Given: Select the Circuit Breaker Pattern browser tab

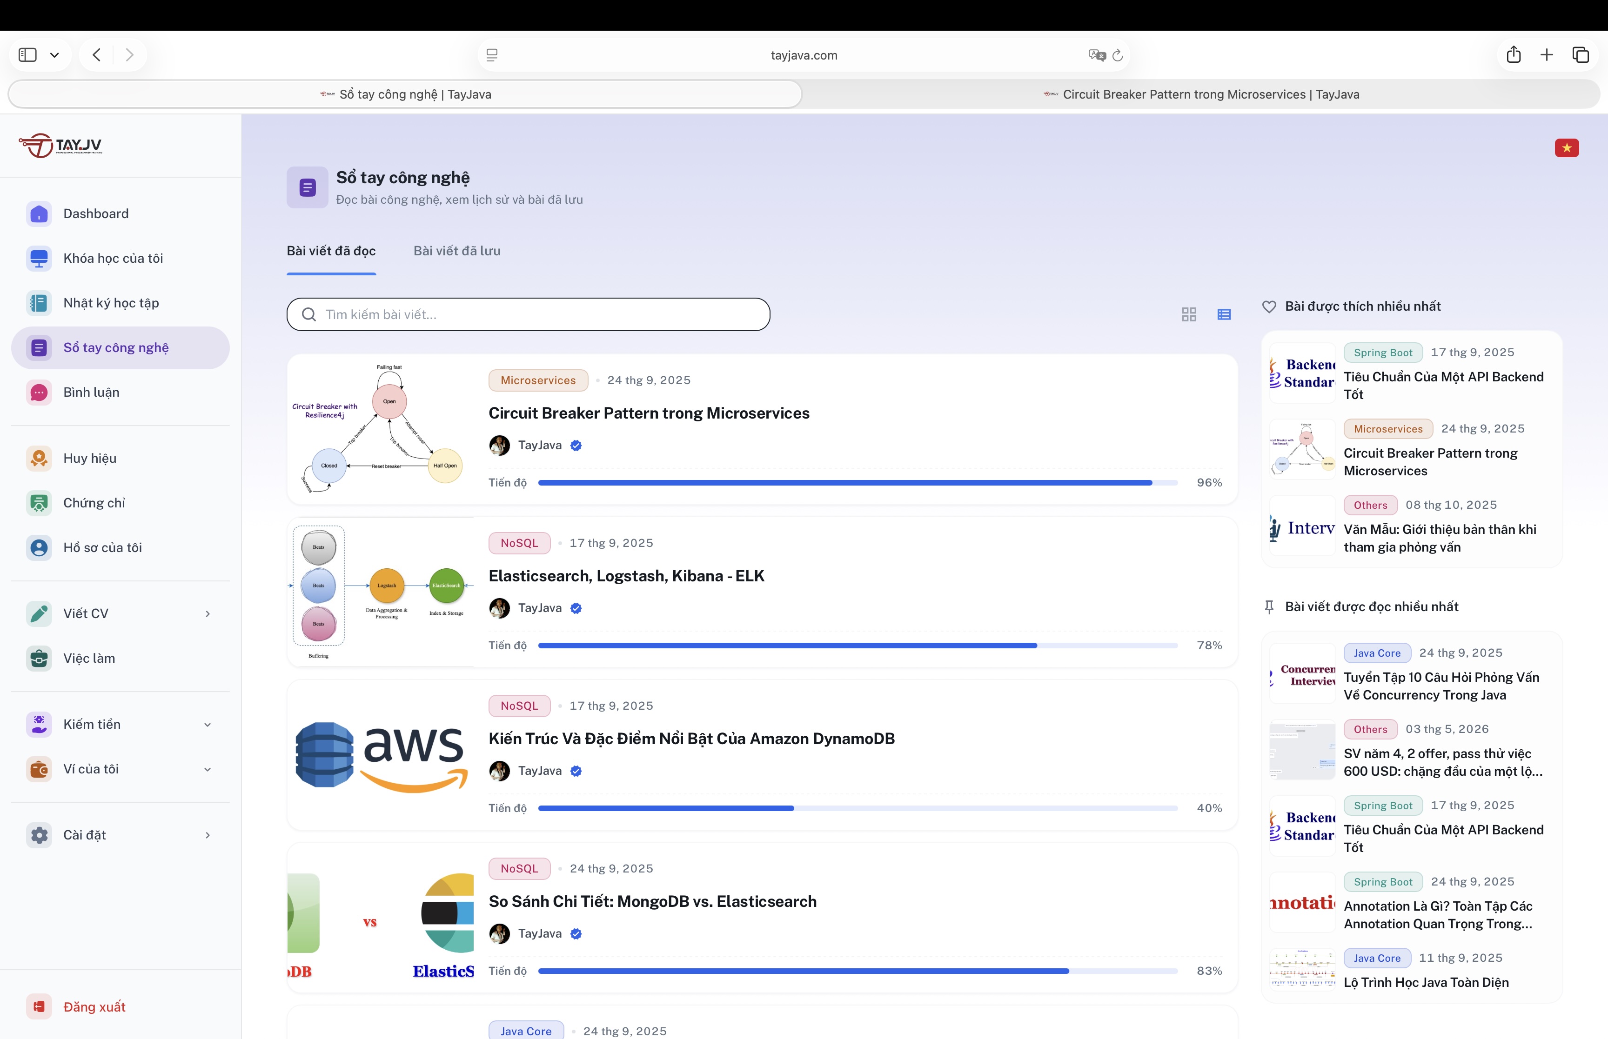Looking at the screenshot, I should [1201, 94].
